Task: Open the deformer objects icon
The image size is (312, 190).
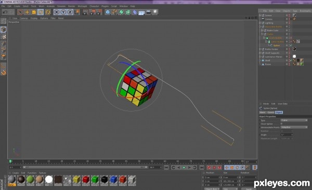Action: tap(135, 12)
